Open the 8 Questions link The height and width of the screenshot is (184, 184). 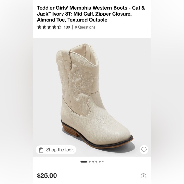(85, 27)
